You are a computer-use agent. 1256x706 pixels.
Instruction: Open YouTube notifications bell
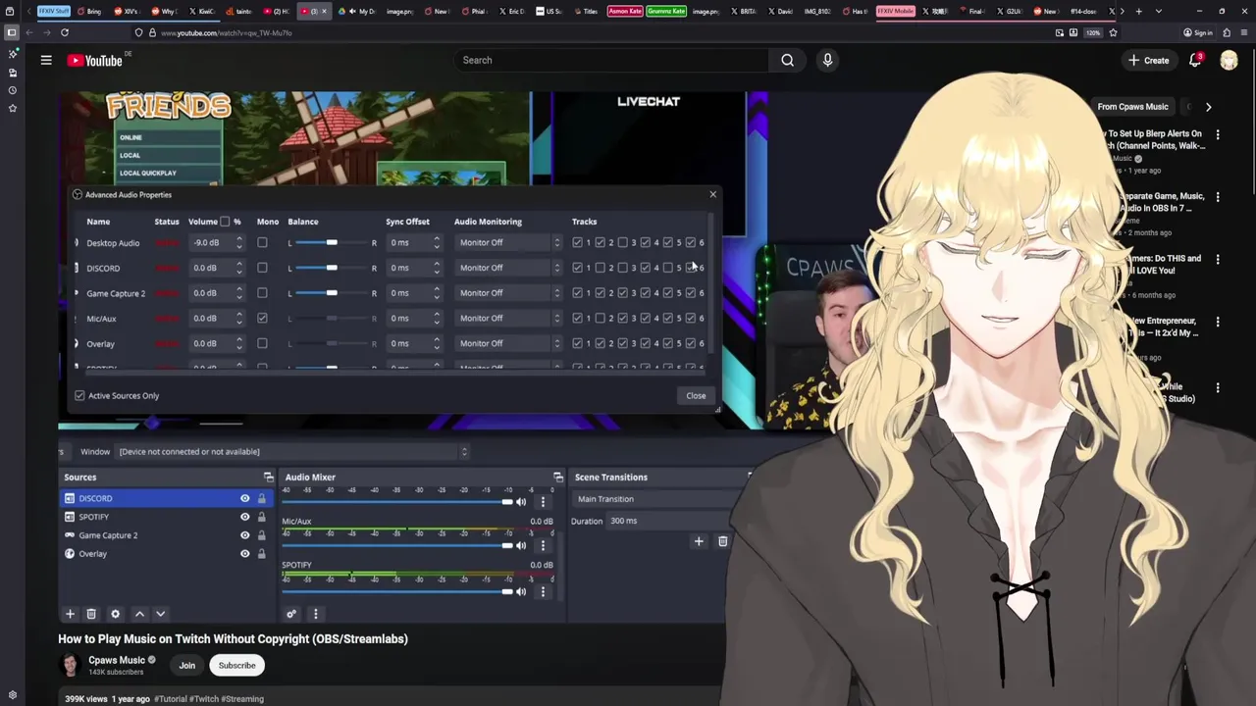(x=1195, y=61)
